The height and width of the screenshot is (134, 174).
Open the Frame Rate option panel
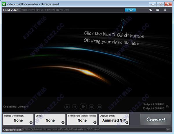(82, 119)
